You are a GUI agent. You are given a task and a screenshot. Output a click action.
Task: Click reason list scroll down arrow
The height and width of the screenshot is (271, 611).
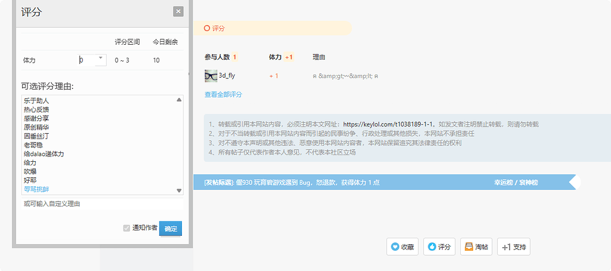coord(179,190)
